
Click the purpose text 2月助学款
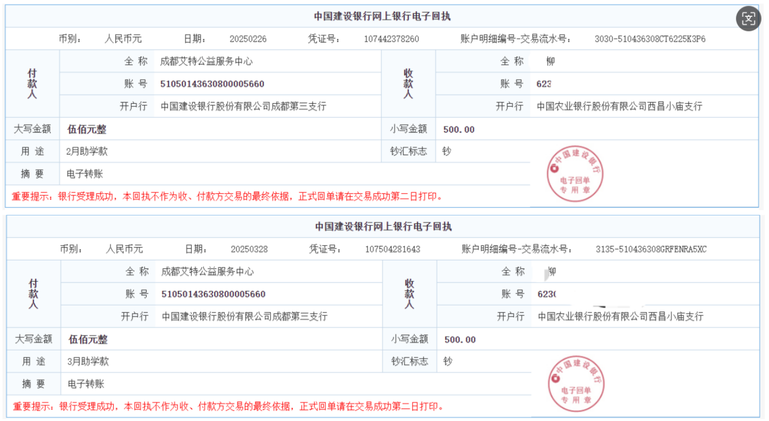(x=87, y=151)
